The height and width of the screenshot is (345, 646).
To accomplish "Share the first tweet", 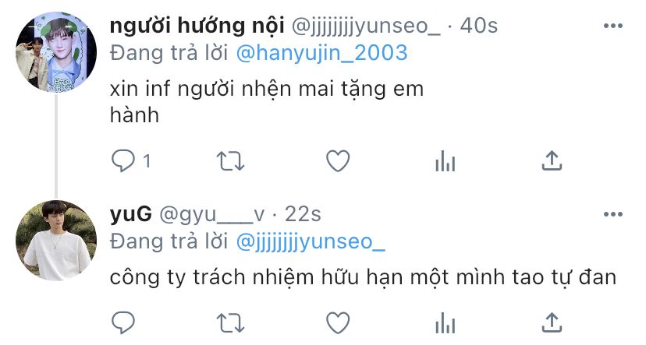I will (x=552, y=160).
